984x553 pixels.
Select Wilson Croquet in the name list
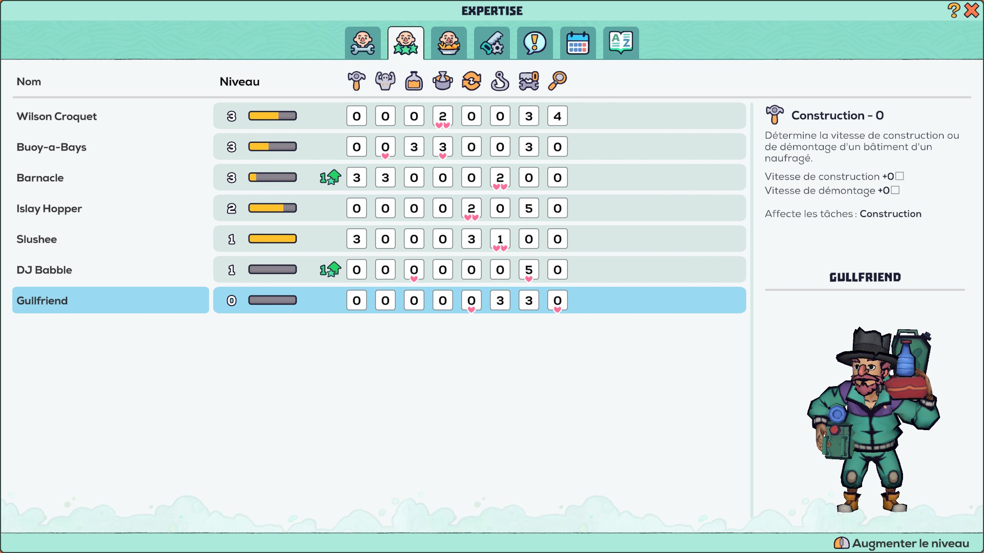(56, 116)
